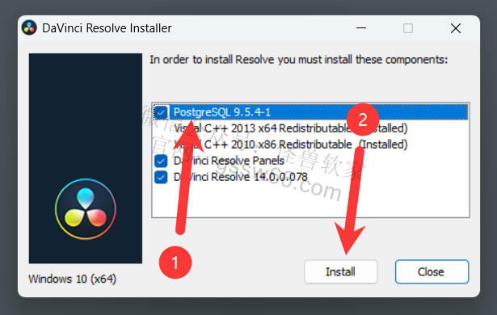Close the installer window with X
497x315 pixels.
tap(456, 28)
